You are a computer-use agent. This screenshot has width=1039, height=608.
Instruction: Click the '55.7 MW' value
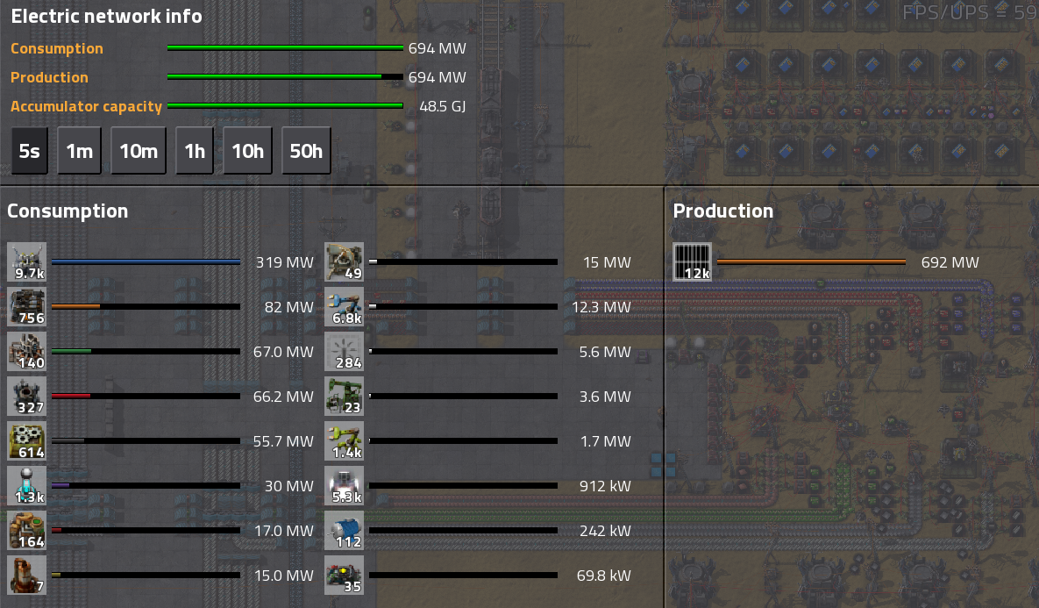coord(283,441)
